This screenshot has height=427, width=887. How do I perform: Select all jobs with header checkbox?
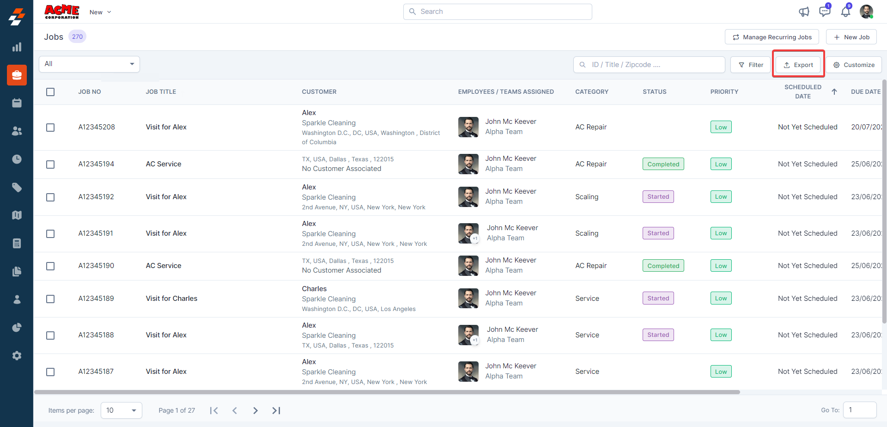(50, 92)
